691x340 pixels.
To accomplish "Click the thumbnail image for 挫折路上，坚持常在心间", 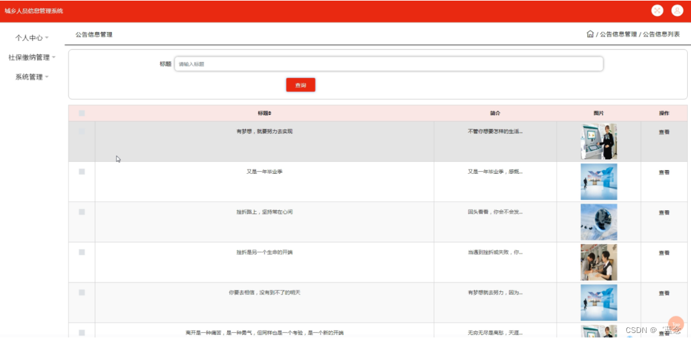I will coord(598,222).
